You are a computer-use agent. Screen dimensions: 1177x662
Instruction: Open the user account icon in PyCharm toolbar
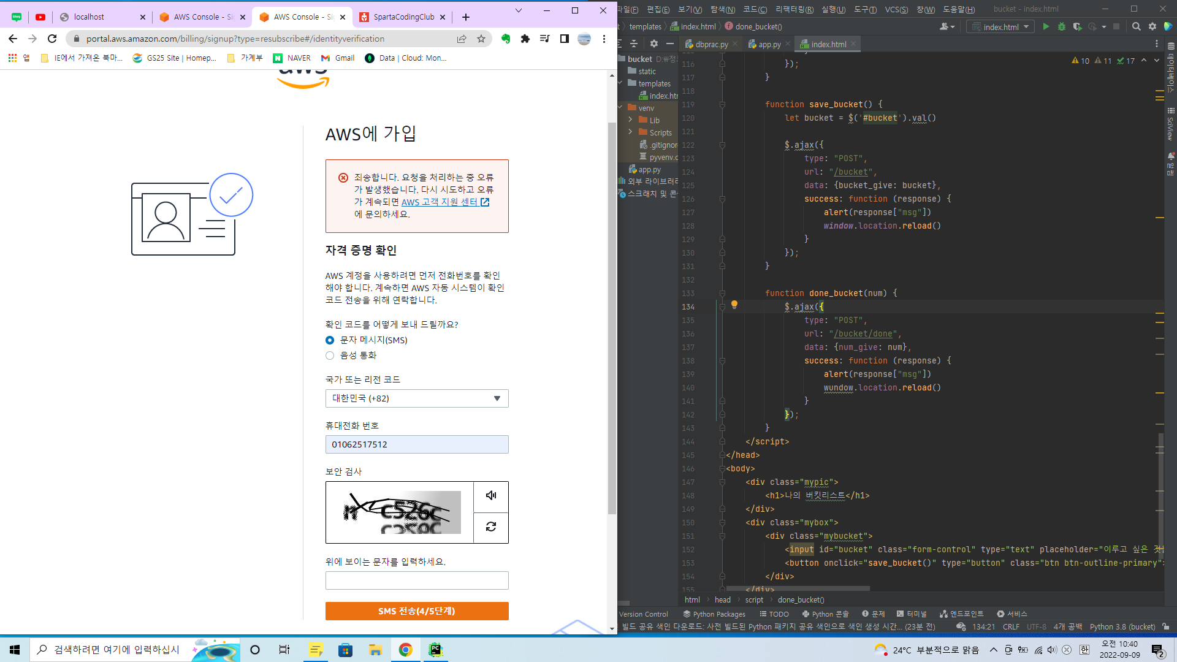click(x=947, y=26)
